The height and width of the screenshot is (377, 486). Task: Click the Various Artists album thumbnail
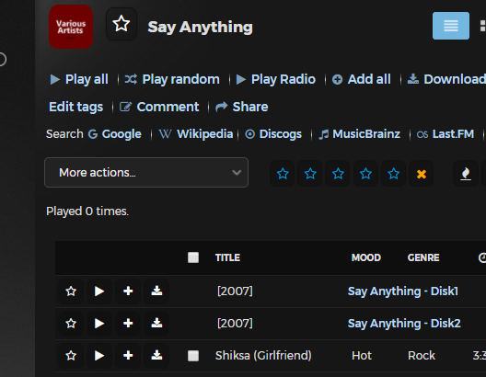[x=71, y=27]
